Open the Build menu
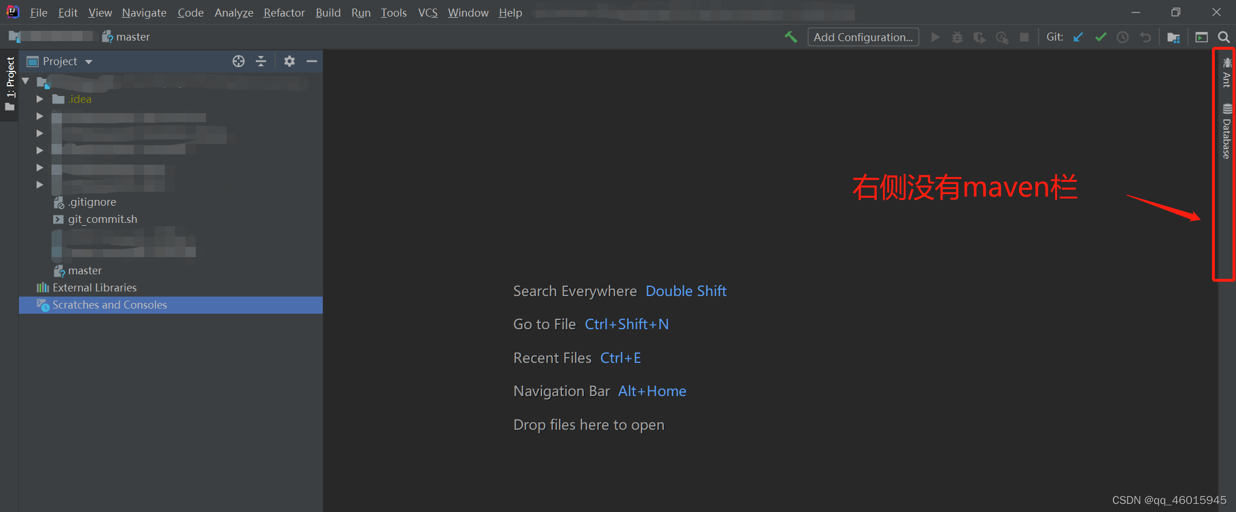1236x512 pixels. click(x=328, y=13)
